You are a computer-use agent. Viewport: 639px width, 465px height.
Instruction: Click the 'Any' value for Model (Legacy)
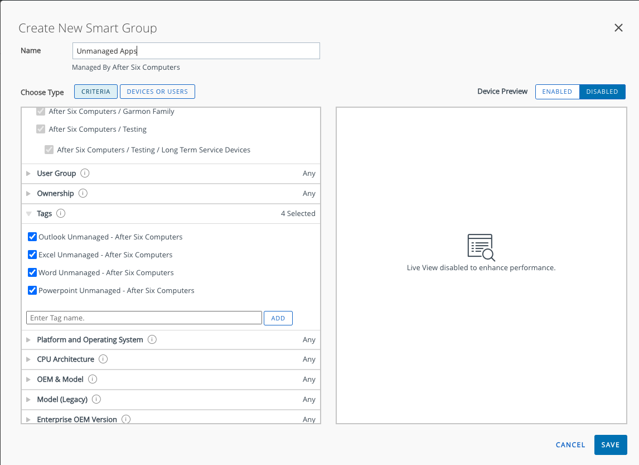309,399
